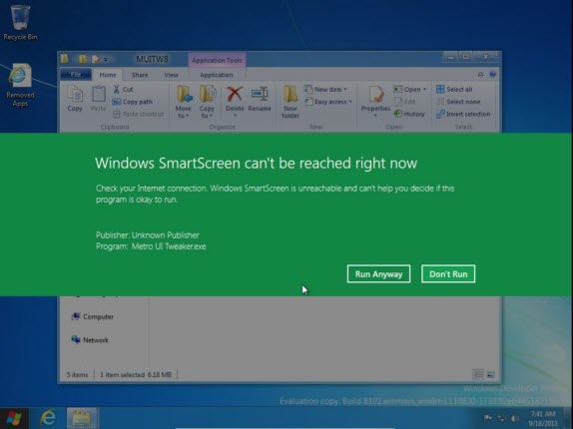The height and width of the screenshot is (429, 573).
Task: Choose Don't Run in SmartScreen dialog
Action: click(x=448, y=273)
